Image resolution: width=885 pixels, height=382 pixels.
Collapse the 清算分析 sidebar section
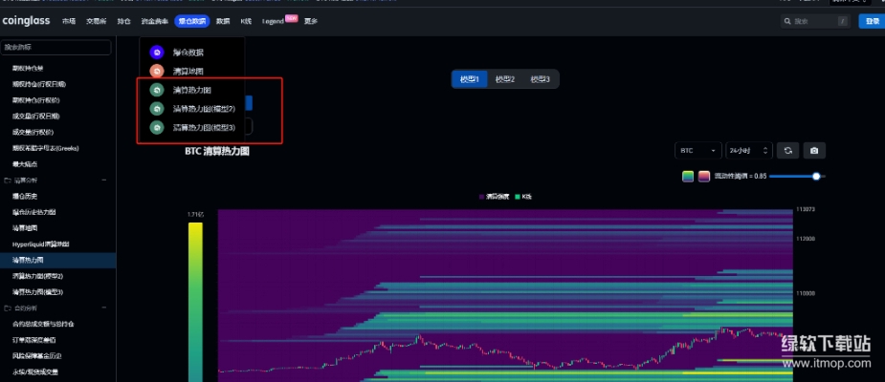pyautogui.click(x=104, y=180)
